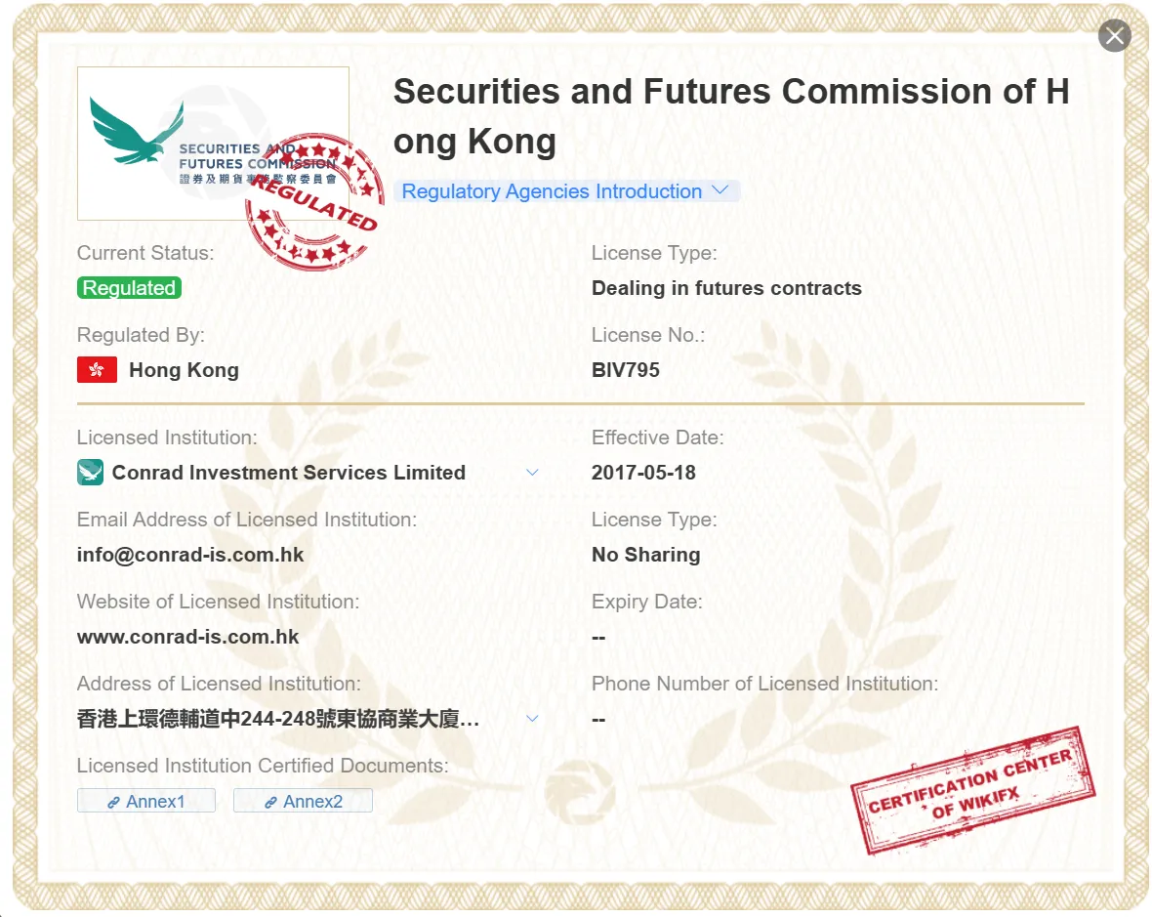Open the Annex2 certified document

tap(303, 801)
